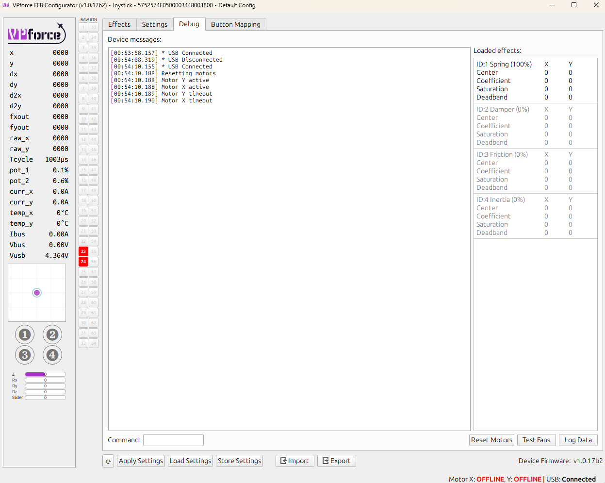This screenshot has height=483, width=605.
Task: Click button indicator 32 in grid
Action: coord(83,343)
